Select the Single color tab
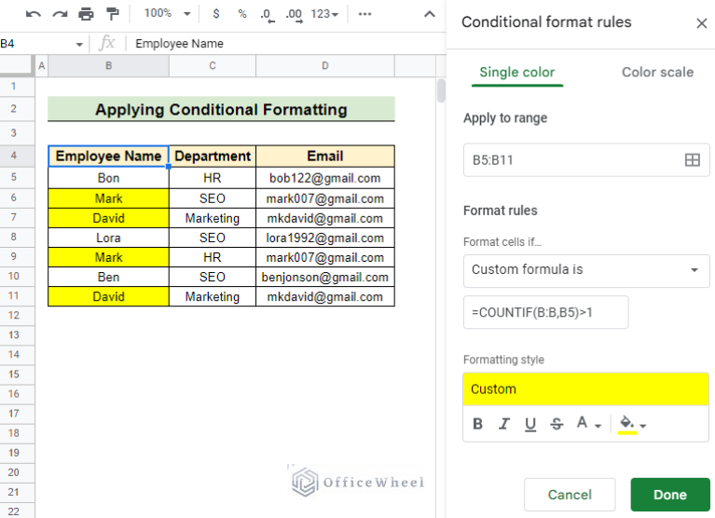This screenshot has width=715, height=518. click(516, 72)
